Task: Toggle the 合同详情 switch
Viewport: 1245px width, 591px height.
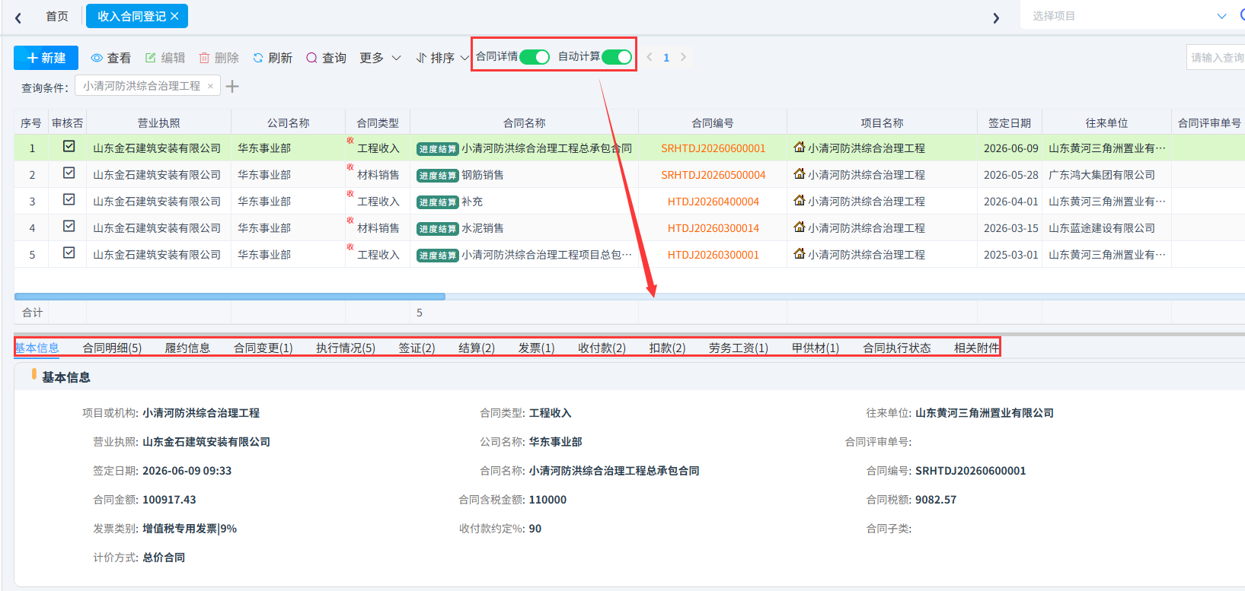Action: (535, 57)
